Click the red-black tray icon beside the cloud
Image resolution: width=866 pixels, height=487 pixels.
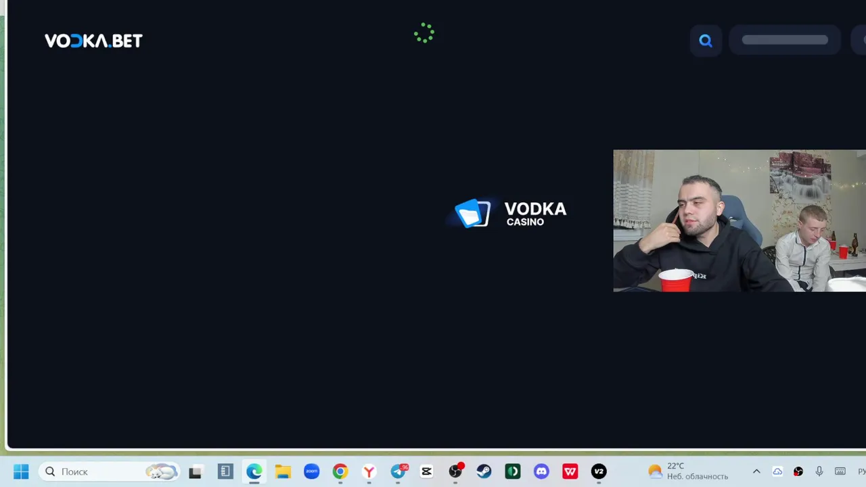[798, 471]
